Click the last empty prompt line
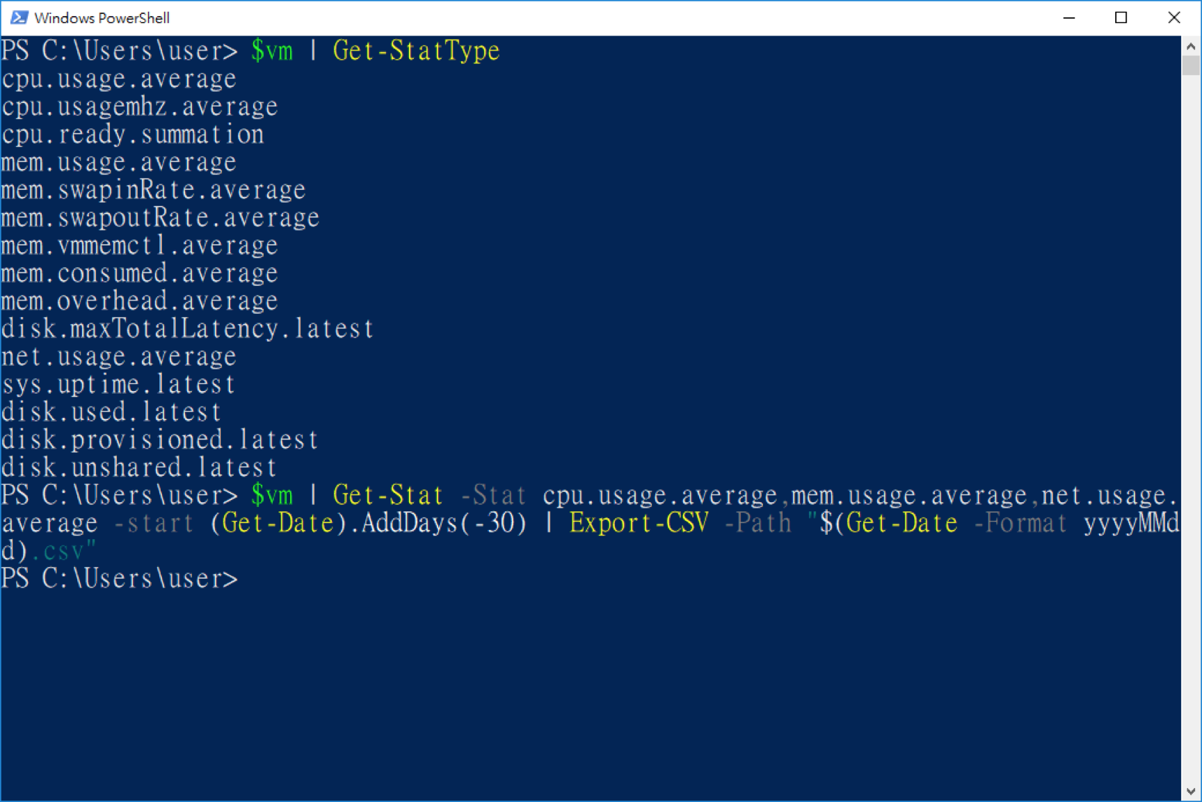This screenshot has width=1202, height=802. (x=120, y=579)
